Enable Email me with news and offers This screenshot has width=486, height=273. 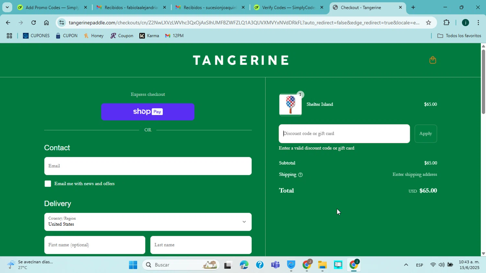pos(48,184)
